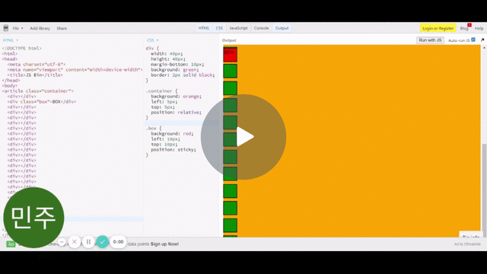487x274 pixels.
Task: Open the Blog link
Action: (464, 28)
